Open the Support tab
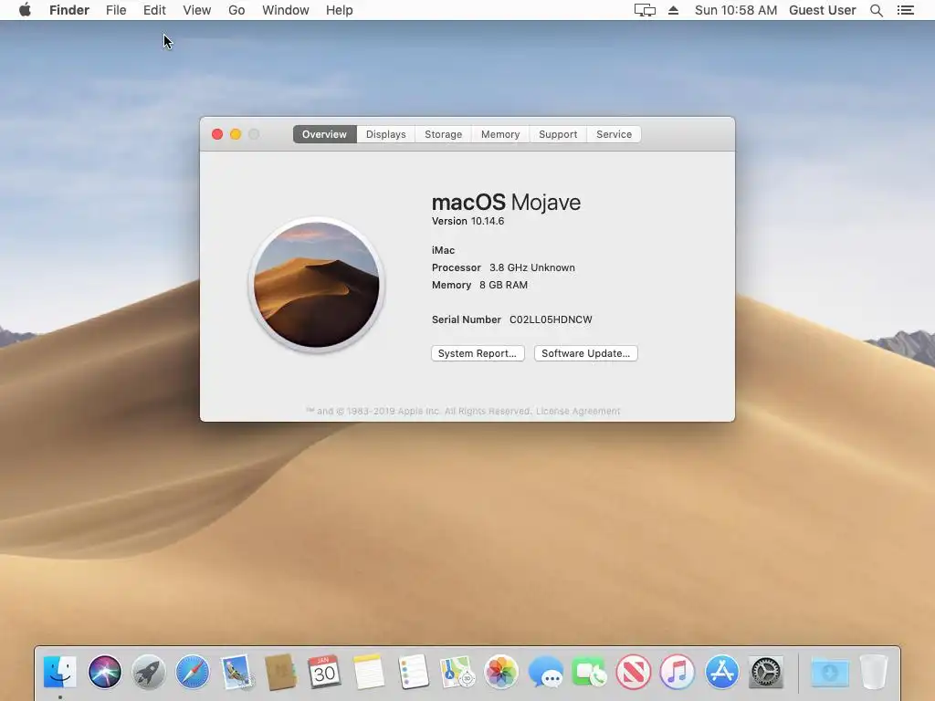Screen dimensions: 935x701 tap(558, 134)
